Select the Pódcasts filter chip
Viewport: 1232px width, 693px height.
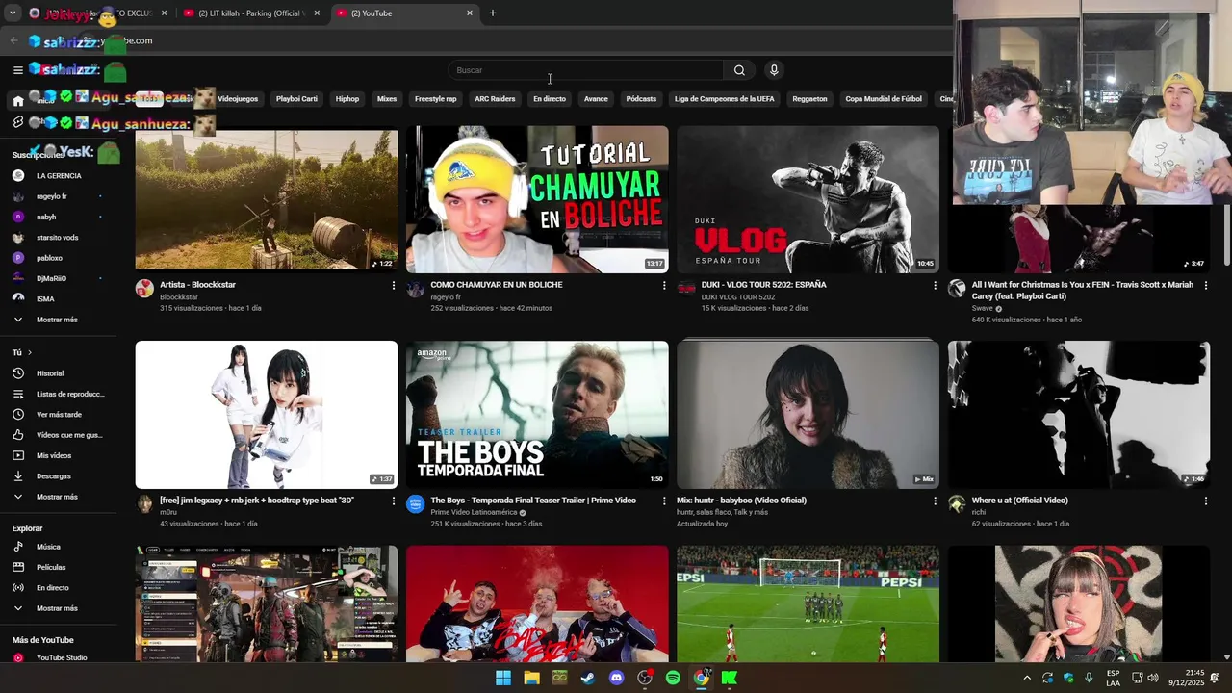tap(641, 99)
